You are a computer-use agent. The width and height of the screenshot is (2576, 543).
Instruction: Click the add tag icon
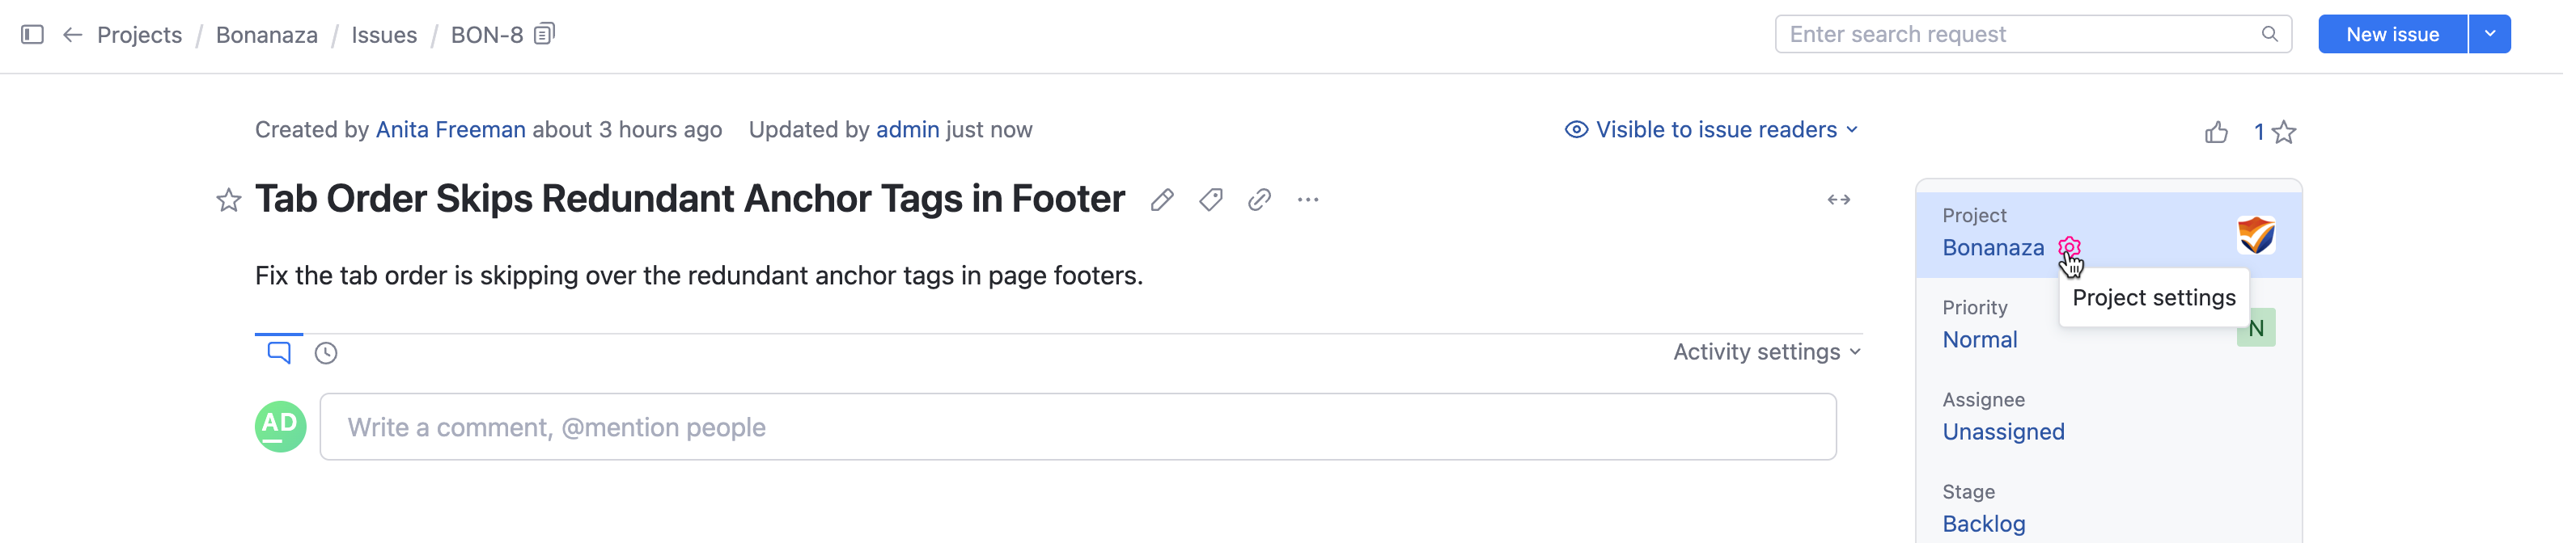tap(1210, 200)
